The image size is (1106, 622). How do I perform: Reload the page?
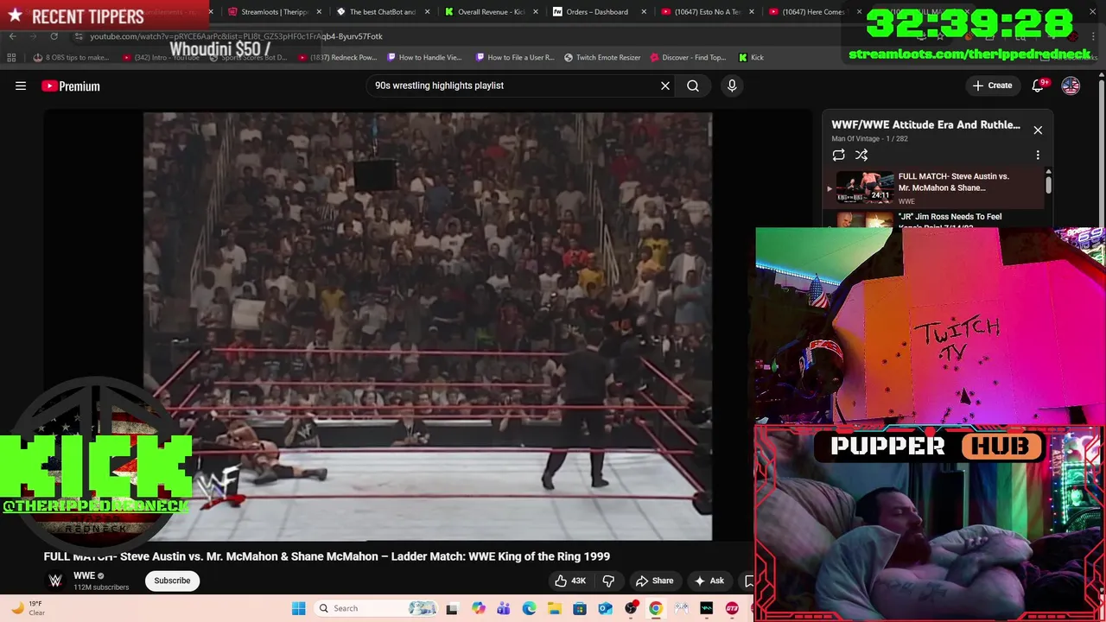pos(54,36)
